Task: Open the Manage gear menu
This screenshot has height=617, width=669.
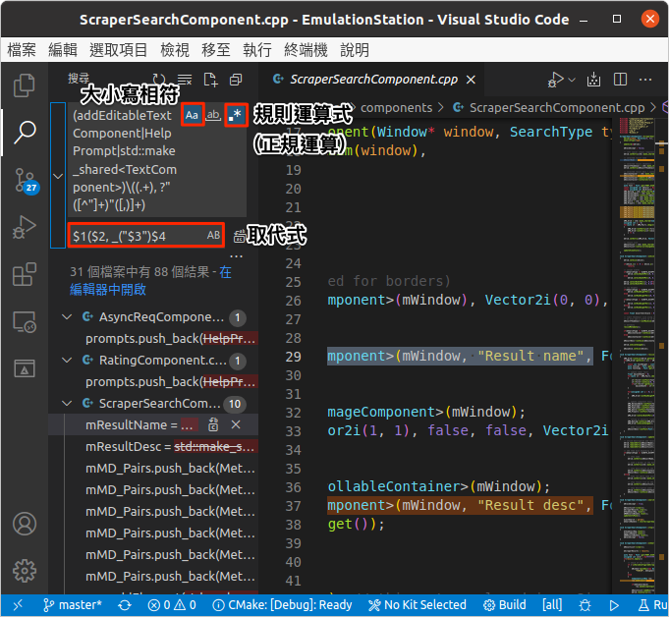Action: coord(25,571)
